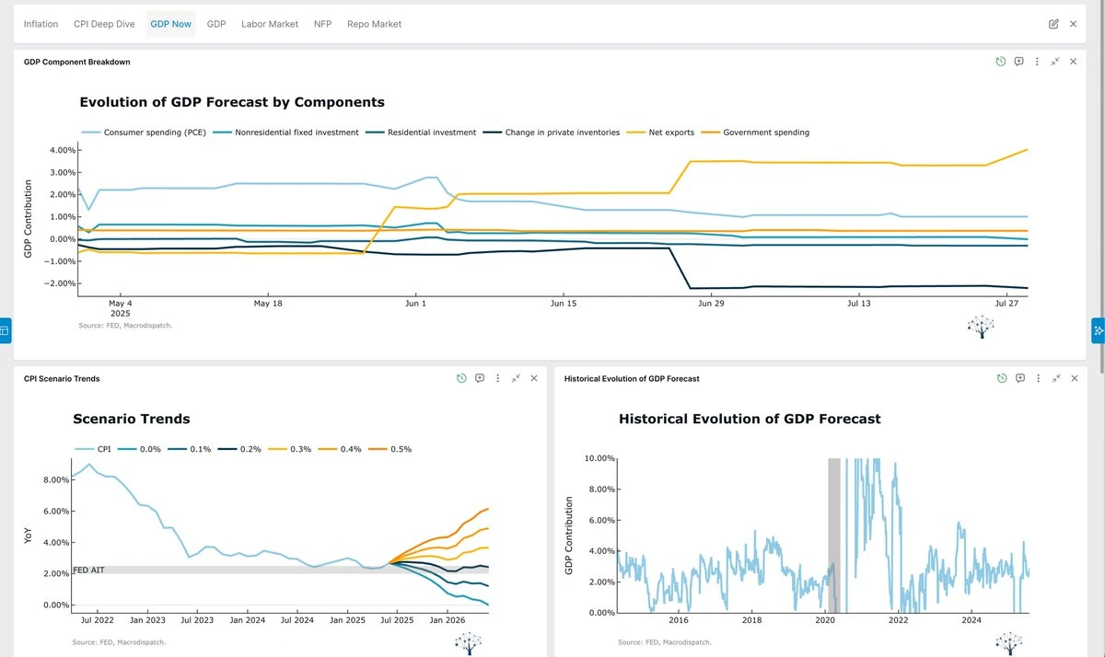Close the CPI Scenario Trends panel
Image resolution: width=1105 pixels, height=657 pixels.
533,378
